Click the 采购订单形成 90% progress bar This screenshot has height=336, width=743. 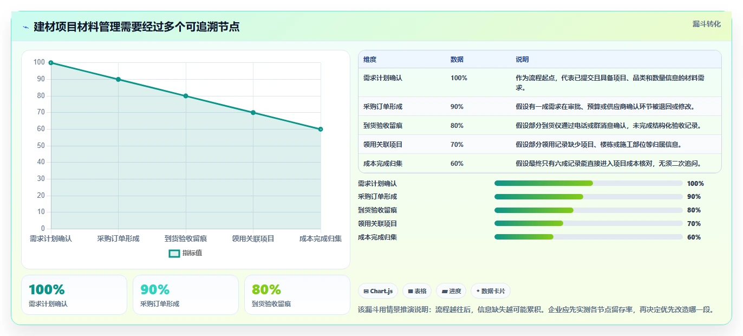pyautogui.click(x=588, y=197)
